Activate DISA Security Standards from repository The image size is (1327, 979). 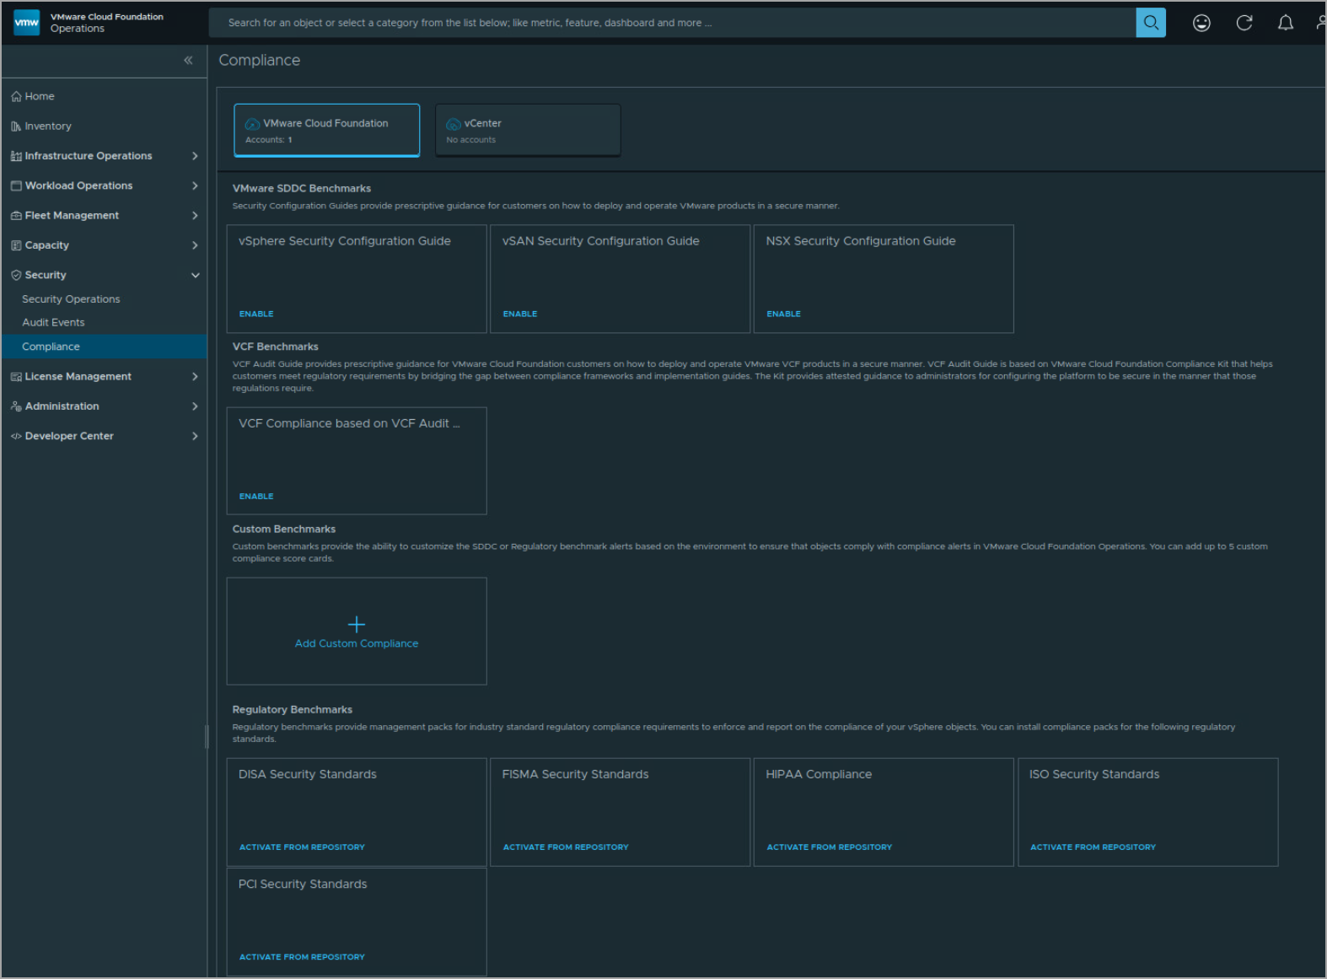(x=302, y=847)
